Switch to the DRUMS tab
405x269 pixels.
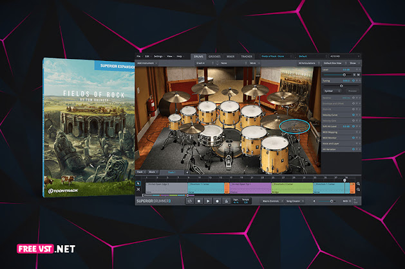coord(198,56)
